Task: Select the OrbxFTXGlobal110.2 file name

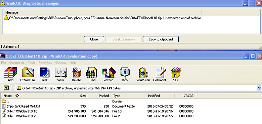Action: click(x=21, y=116)
